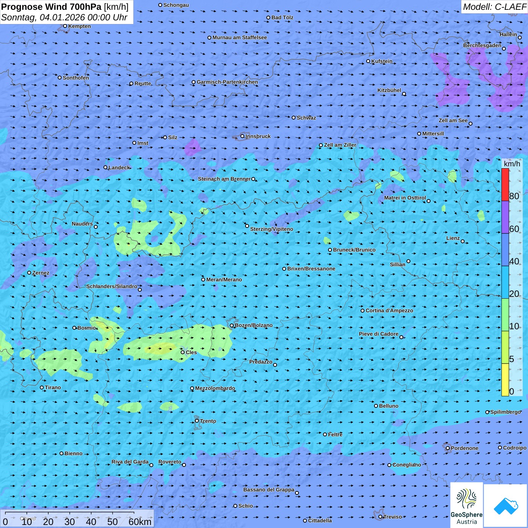
Task: Click the Zernez city label
Action: click(x=40, y=273)
